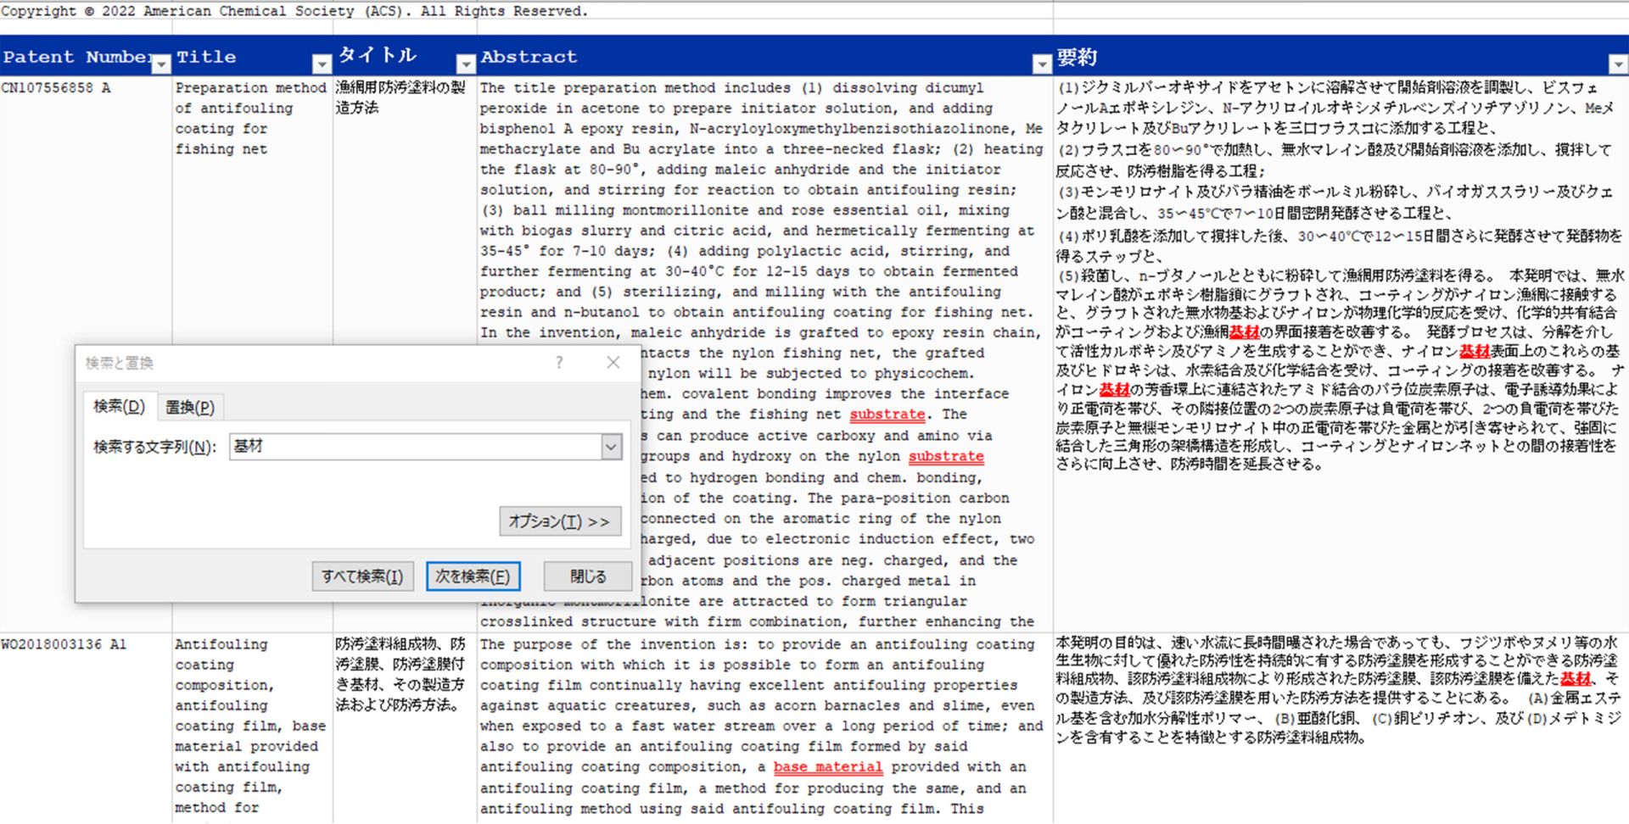1629x824 pixels.
Task: Click the 次を検索(F) button
Action: click(473, 576)
